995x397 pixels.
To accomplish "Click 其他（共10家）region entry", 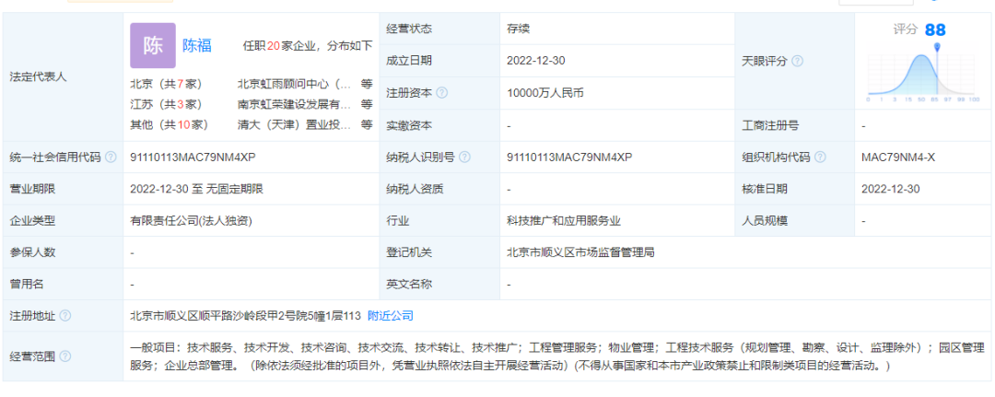I will tap(170, 125).
